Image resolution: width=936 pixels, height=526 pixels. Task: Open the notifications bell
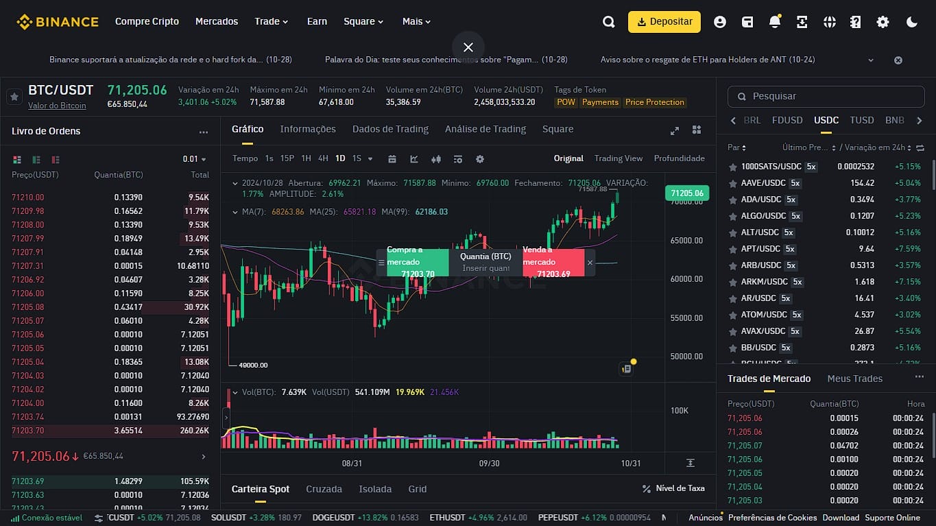(774, 21)
